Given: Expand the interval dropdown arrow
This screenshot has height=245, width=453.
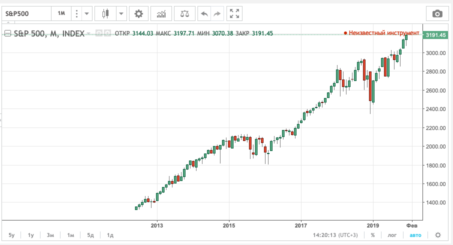Looking at the screenshot, I should pos(86,13).
